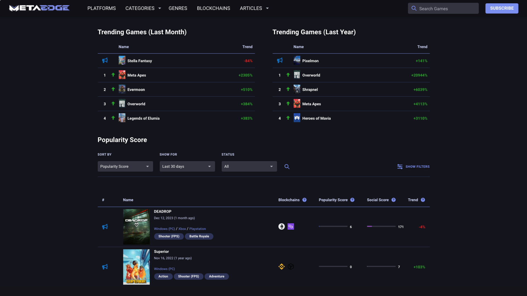Focus the Search Games input field
Image resolution: width=527 pixels, height=296 pixels.
pyautogui.click(x=443, y=8)
